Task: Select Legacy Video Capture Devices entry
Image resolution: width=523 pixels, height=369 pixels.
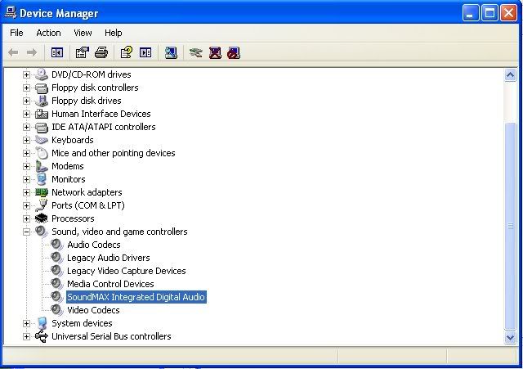Action: [127, 271]
